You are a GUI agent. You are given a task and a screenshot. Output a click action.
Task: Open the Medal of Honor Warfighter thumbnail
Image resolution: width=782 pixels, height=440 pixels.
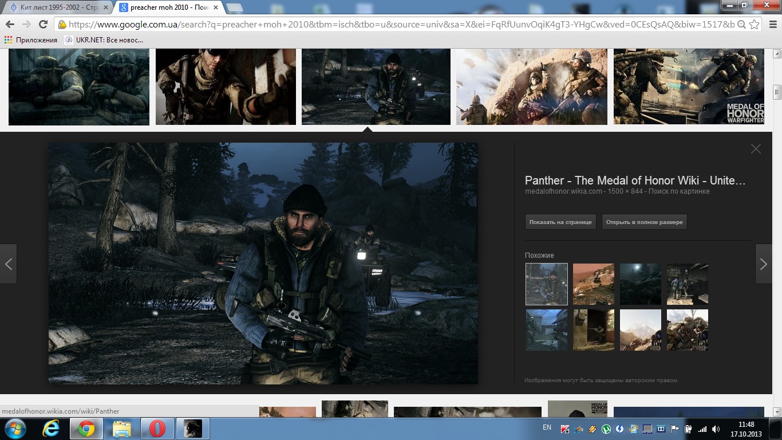click(x=689, y=87)
